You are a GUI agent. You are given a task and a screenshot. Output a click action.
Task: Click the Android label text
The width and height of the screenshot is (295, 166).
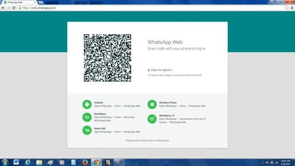pos(98,102)
